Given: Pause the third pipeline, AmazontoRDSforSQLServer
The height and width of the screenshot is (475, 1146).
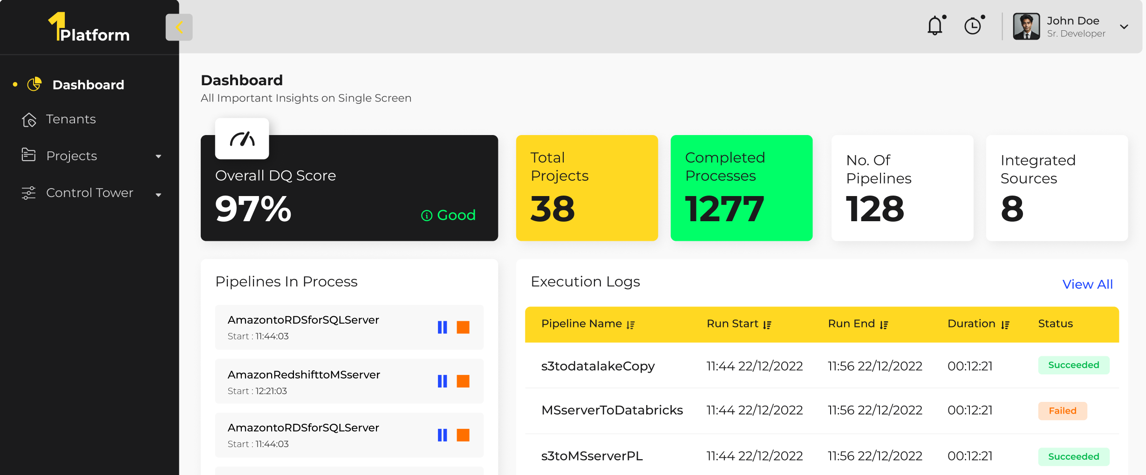Looking at the screenshot, I should click(442, 435).
